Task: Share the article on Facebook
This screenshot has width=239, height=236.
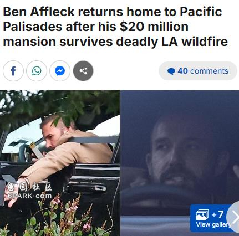Action: click(13, 71)
